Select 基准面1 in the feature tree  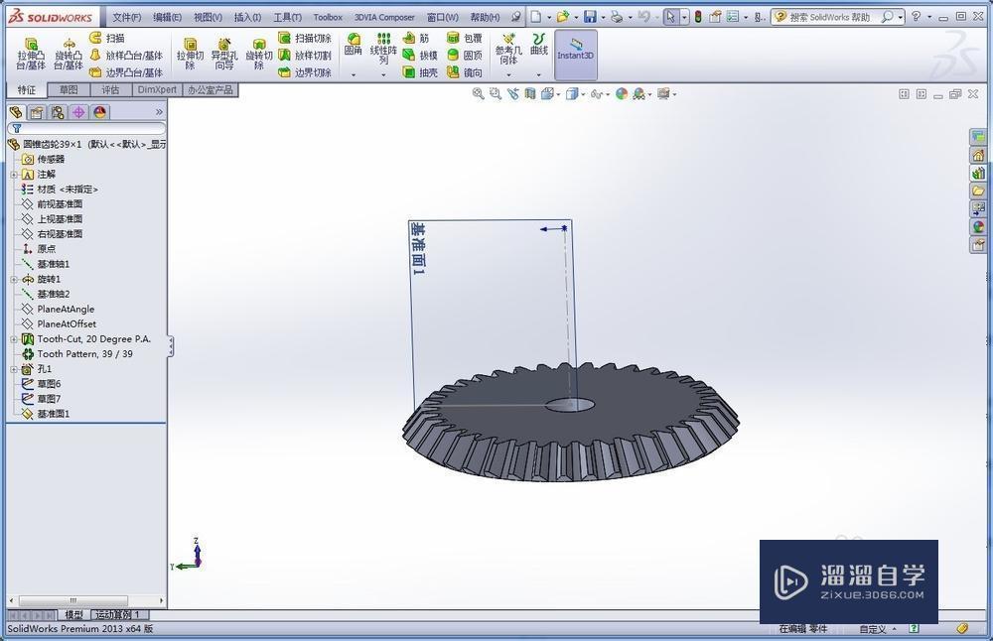coord(54,414)
